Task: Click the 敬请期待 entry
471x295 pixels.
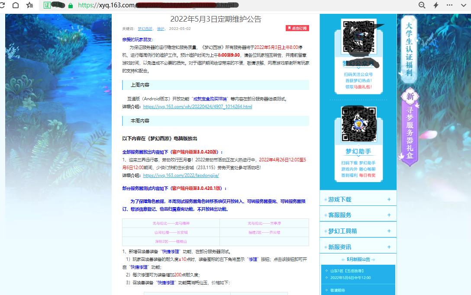Action: point(338,290)
